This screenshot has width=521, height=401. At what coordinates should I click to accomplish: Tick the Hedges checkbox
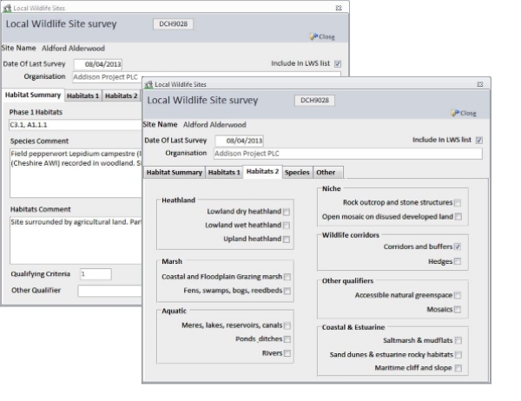tap(458, 261)
